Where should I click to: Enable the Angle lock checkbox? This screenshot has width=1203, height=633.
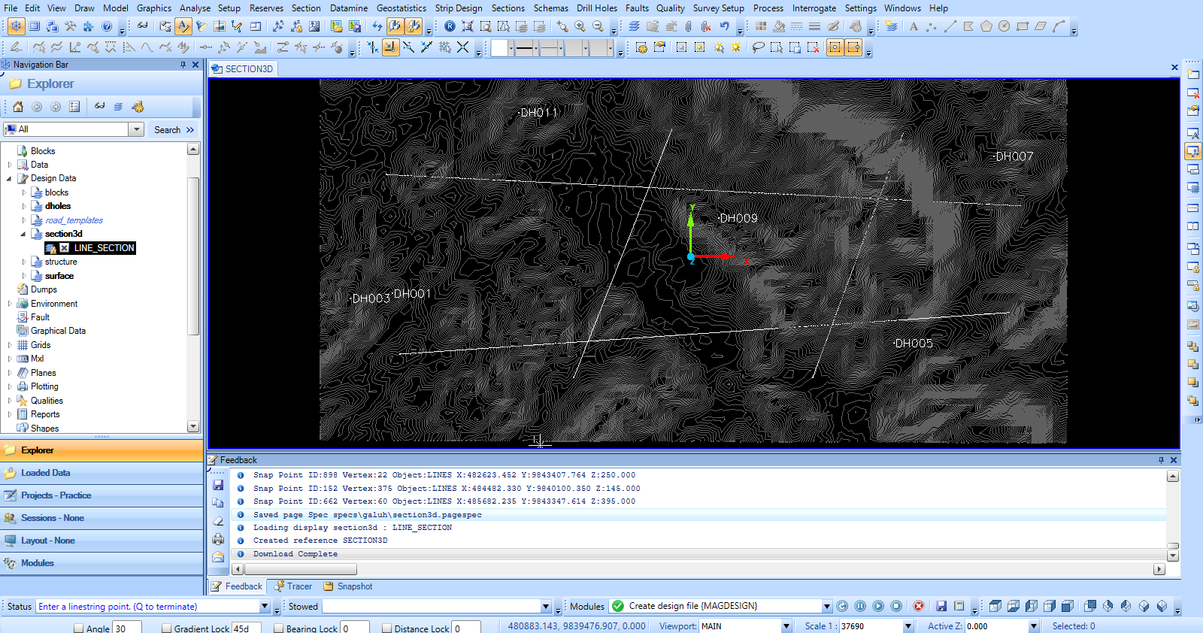pyautogui.click(x=78, y=628)
